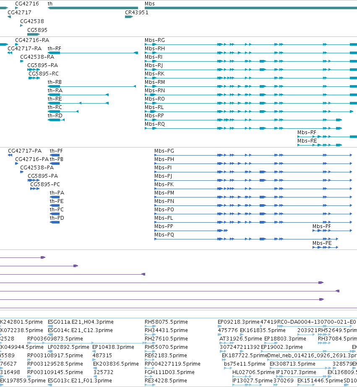357x387 pixels.
Task: Select transcript Mbs-RH label
Action: tap(155, 49)
